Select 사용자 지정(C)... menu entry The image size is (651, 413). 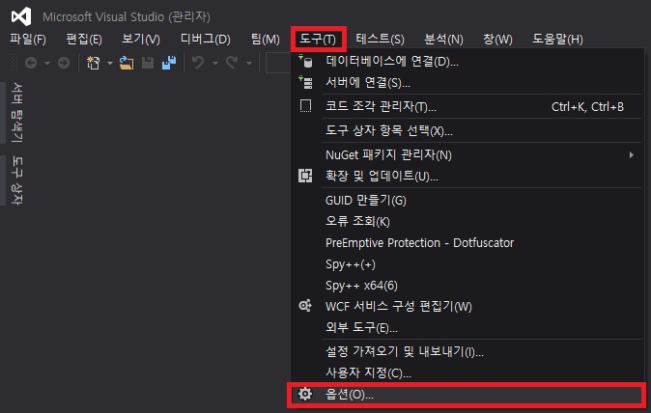pyautogui.click(x=467, y=373)
